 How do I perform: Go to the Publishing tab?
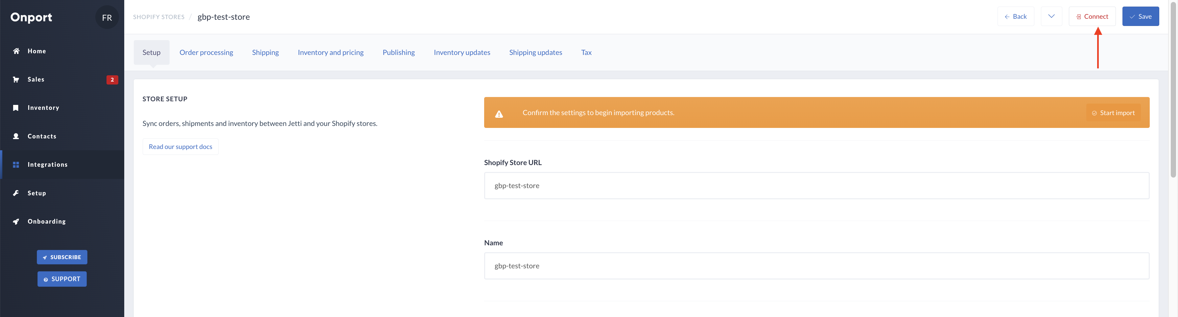tap(399, 53)
